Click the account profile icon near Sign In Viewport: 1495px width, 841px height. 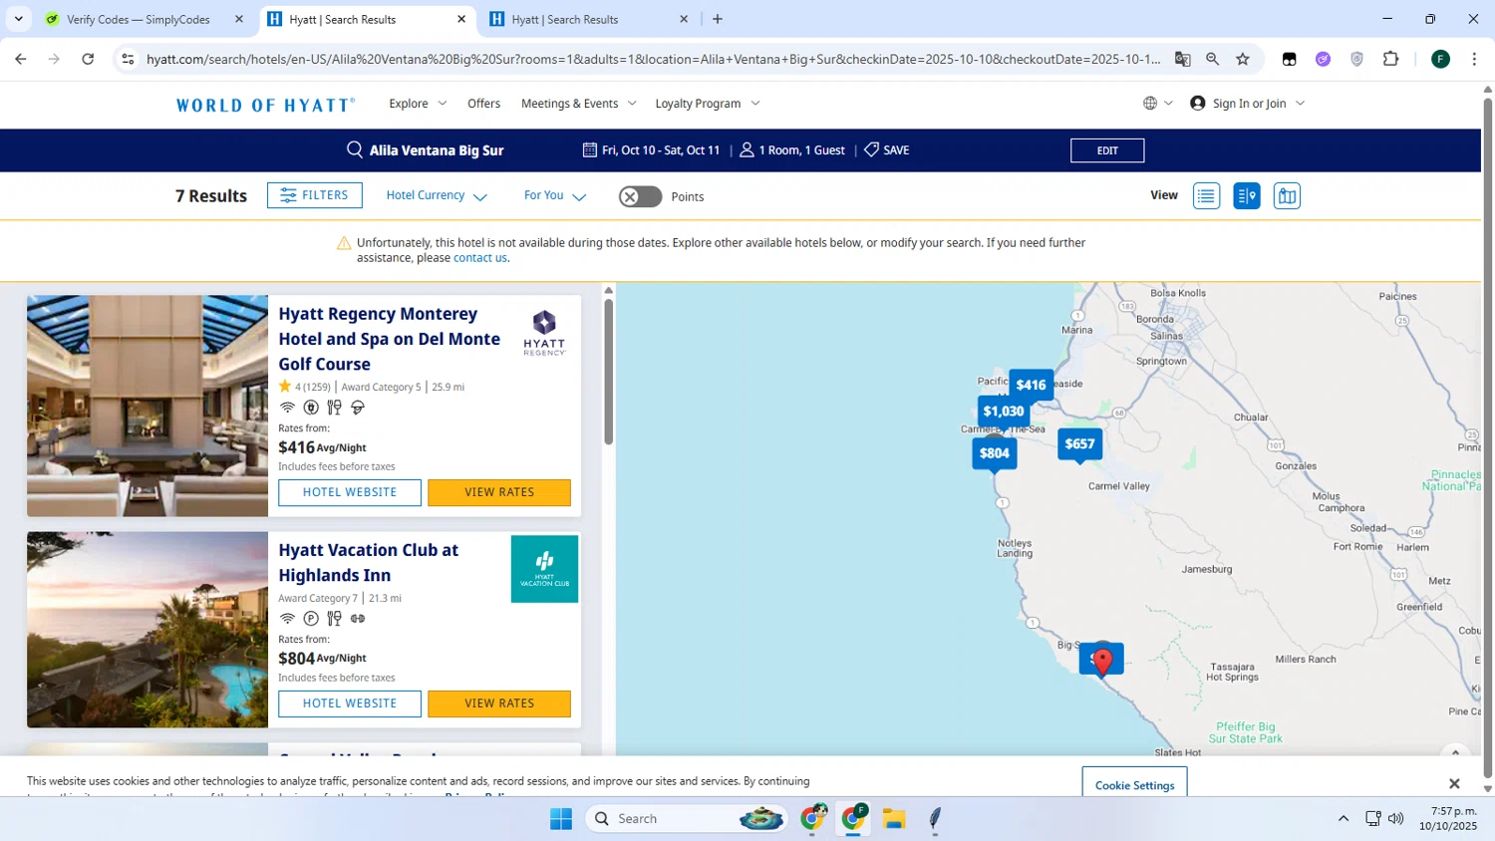[1198, 104]
